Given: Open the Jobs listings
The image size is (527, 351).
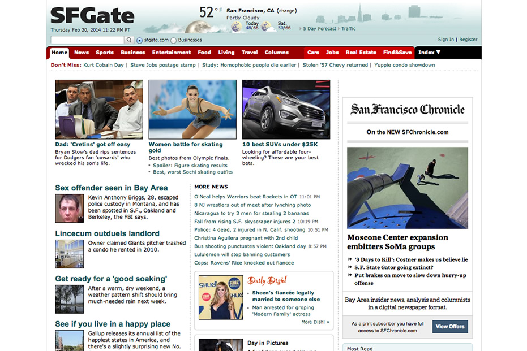Looking at the screenshot, I should point(332,53).
